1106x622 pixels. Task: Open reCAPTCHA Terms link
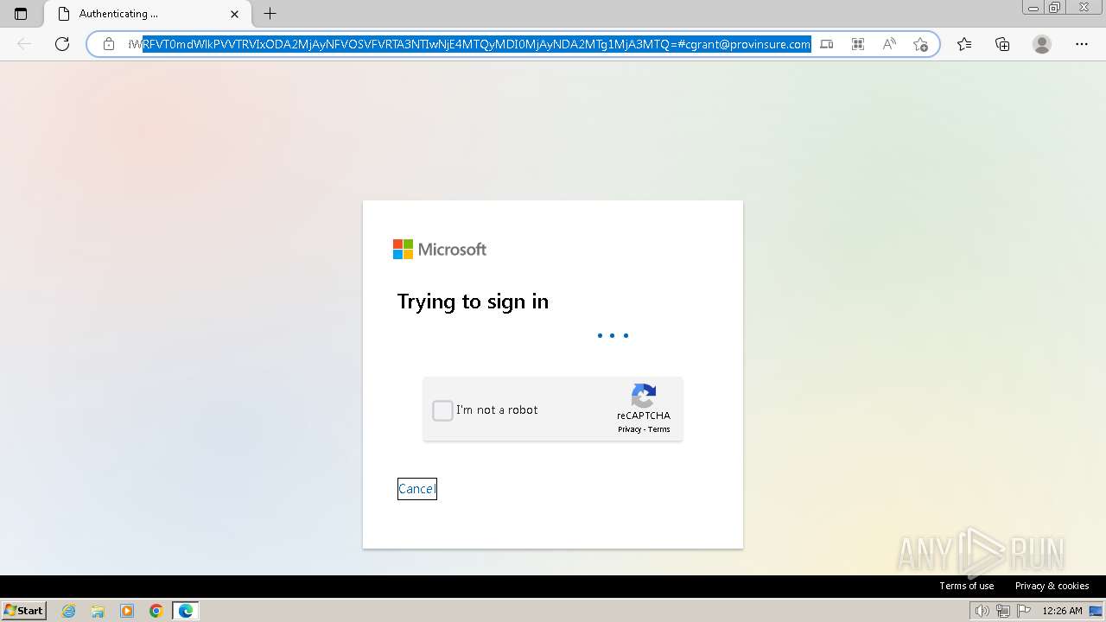(x=659, y=429)
